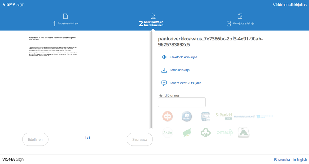Select Säästöpankki green tree logo
Screen dimensions: 309x164
point(206,132)
